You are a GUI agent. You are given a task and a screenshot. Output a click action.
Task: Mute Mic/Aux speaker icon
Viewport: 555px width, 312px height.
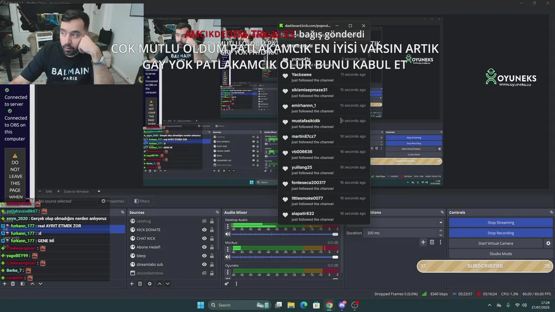(228, 257)
